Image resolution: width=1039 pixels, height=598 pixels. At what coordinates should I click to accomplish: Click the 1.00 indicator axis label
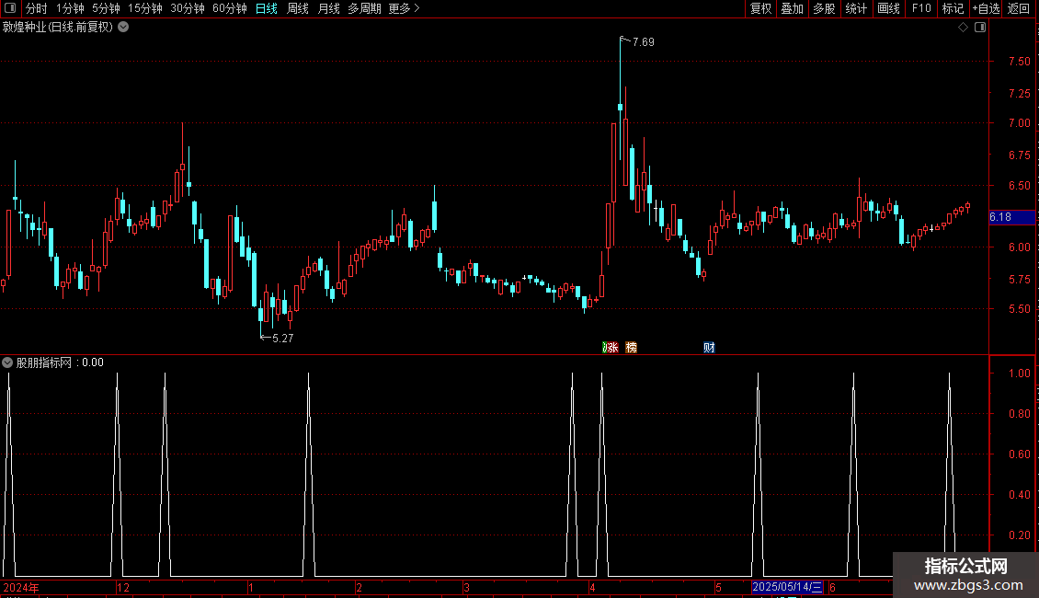click(x=1019, y=374)
